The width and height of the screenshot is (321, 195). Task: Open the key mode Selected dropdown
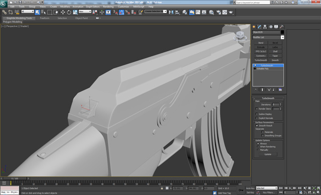[x=266, y=188]
